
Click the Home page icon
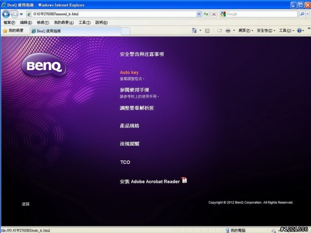tap(194, 31)
